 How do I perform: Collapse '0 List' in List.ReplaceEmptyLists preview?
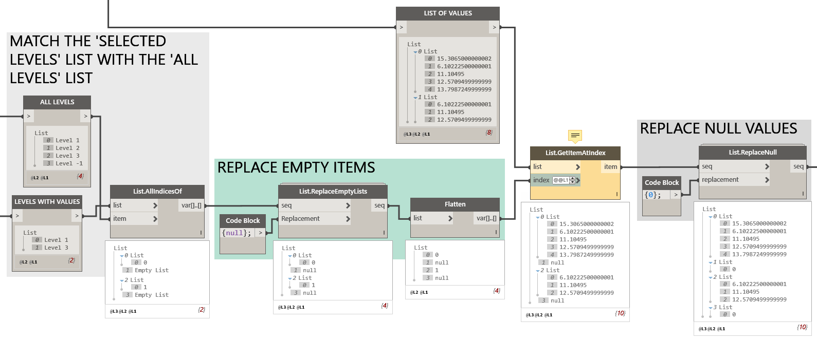(290, 256)
